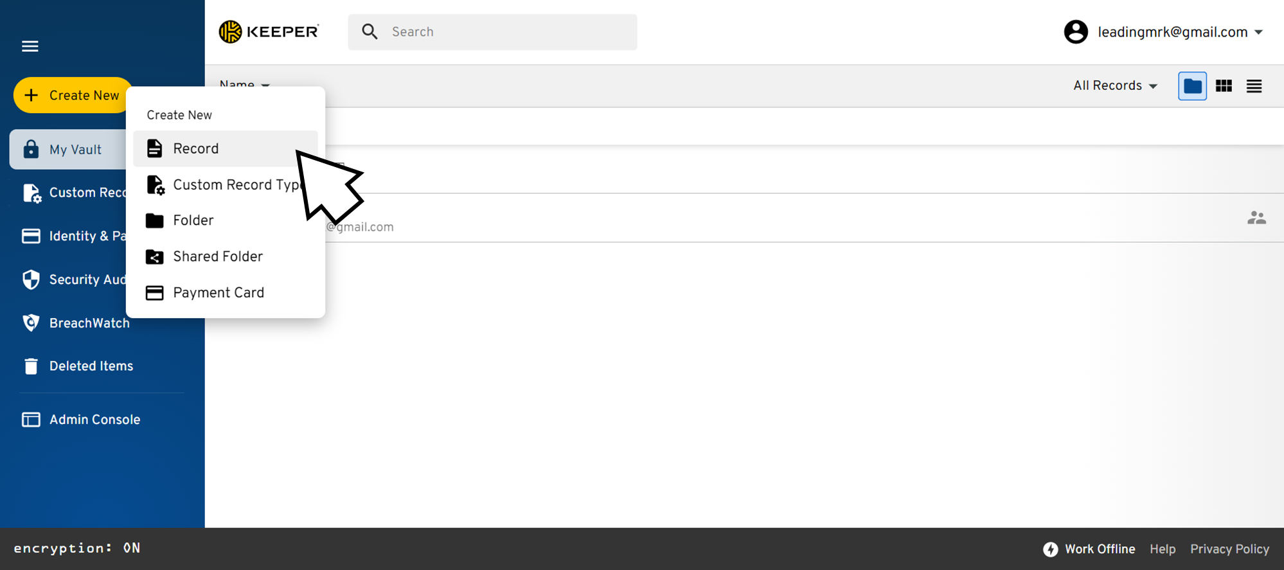
Task: Expand the All Records filter dropdown
Action: 1115,85
